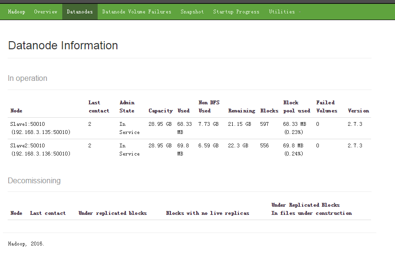Click Blocks with no live replicas header
Image resolution: width=395 pixels, height=256 pixels.
[207, 213]
